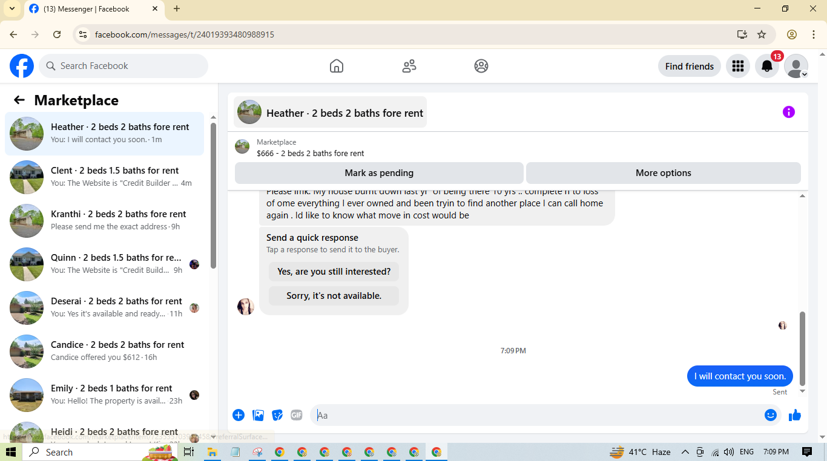This screenshot has width=827, height=461.
Task: Open the purple conversation info icon
Action: click(788, 112)
